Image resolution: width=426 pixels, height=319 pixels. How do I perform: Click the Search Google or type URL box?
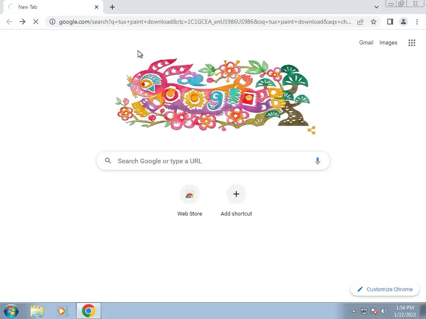[213, 161]
